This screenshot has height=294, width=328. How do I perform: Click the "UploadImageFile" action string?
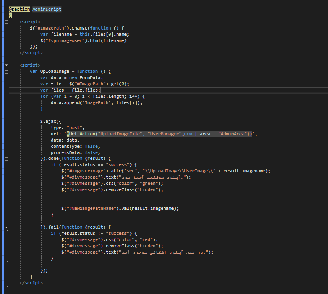[120, 134]
